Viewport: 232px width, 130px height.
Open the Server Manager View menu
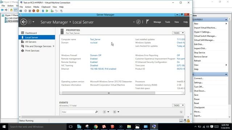click(x=177, y=22)
